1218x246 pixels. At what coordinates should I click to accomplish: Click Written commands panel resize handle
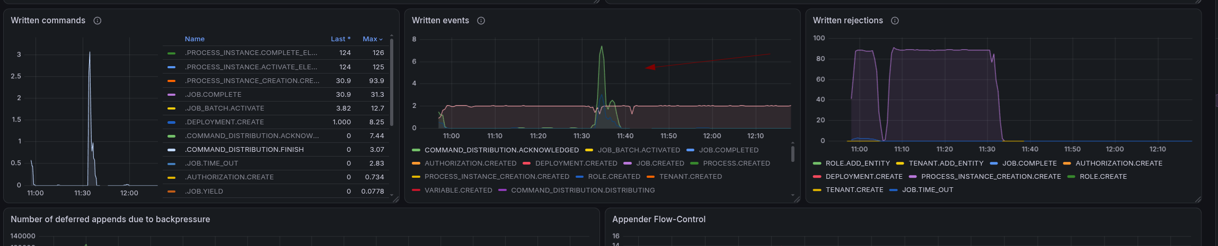pos(396,199)
